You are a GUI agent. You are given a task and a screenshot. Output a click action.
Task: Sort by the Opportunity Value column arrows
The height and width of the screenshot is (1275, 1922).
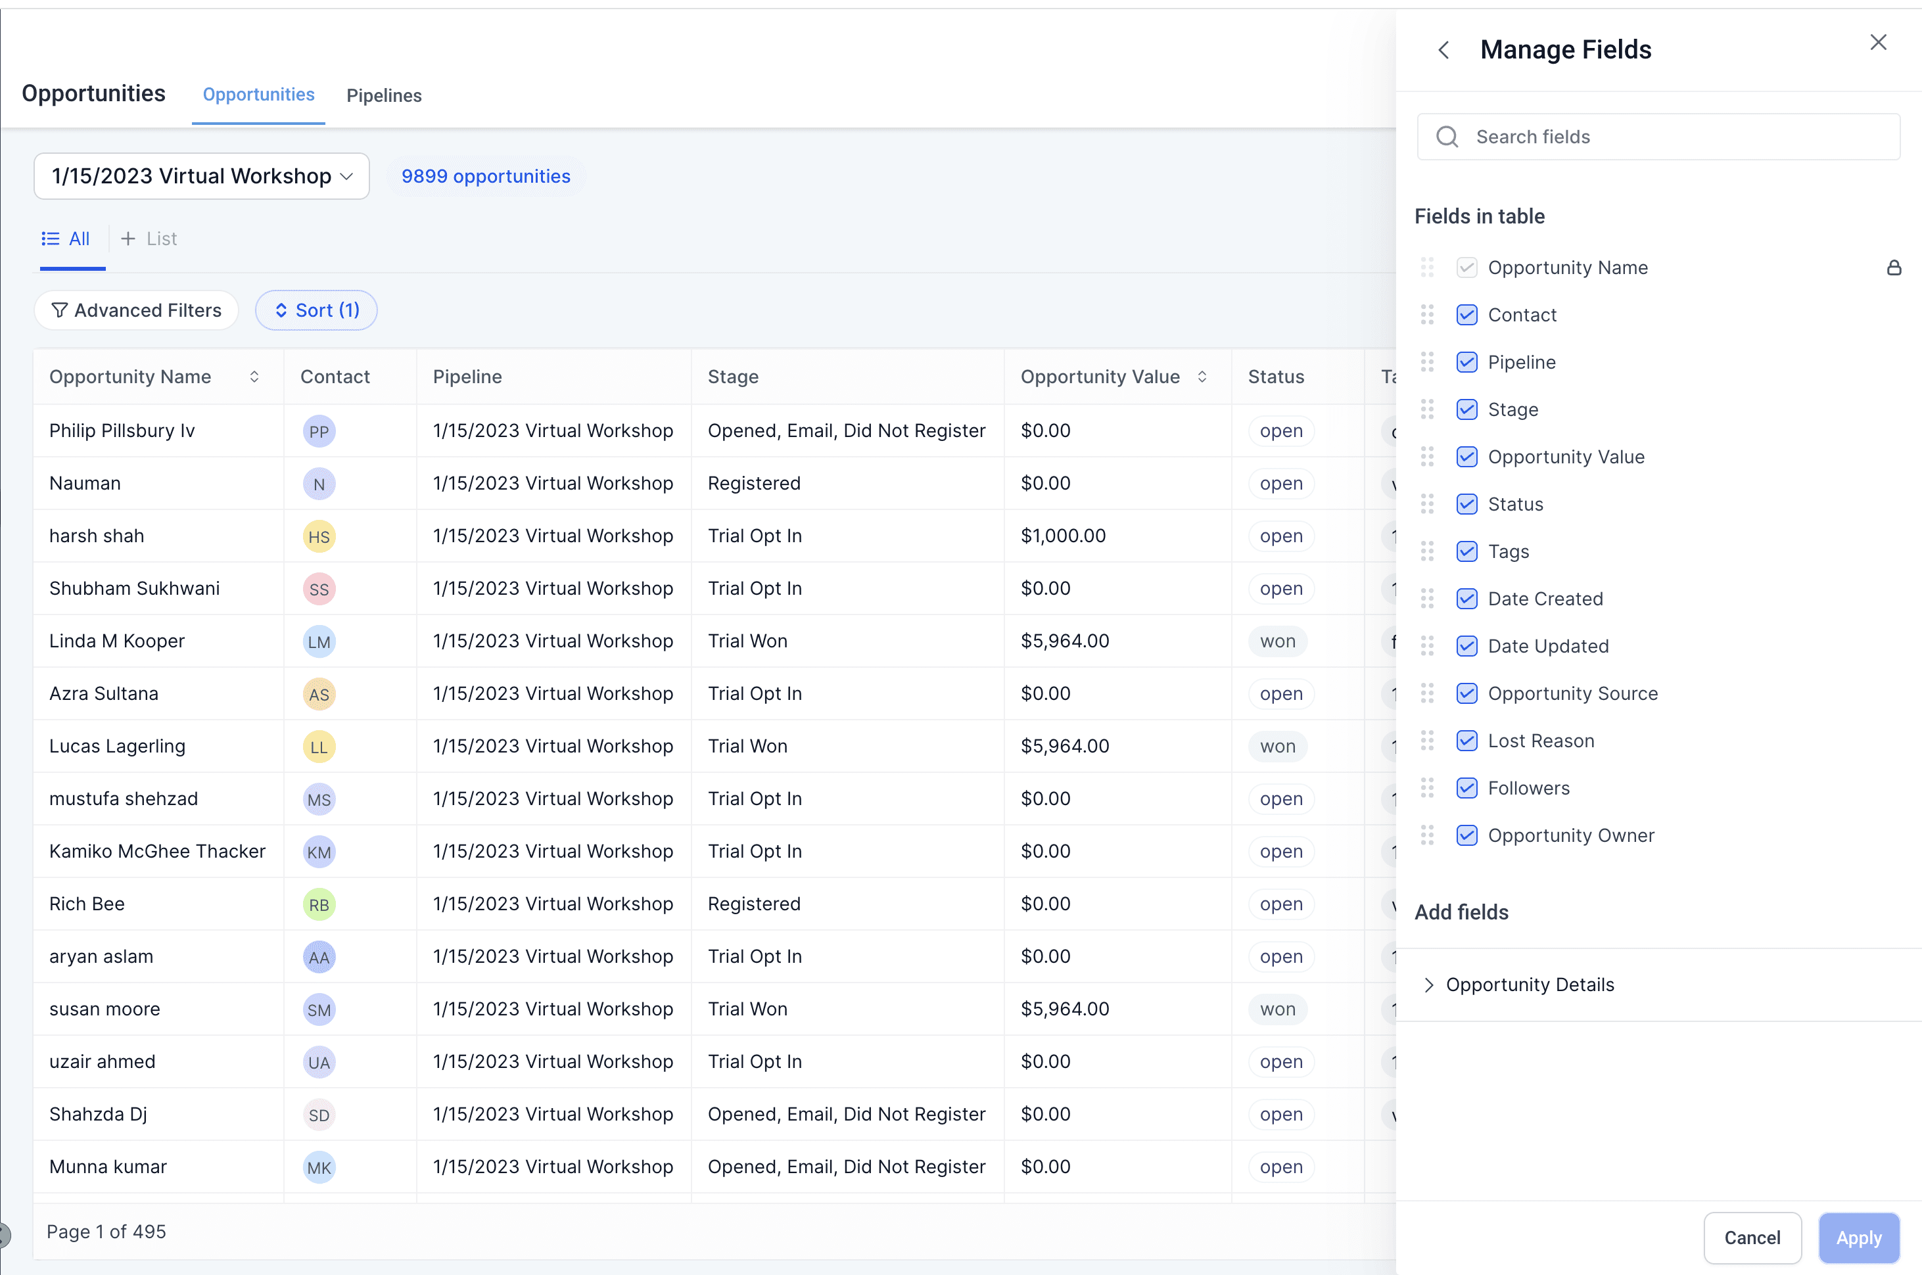[x=1202, y=377]
